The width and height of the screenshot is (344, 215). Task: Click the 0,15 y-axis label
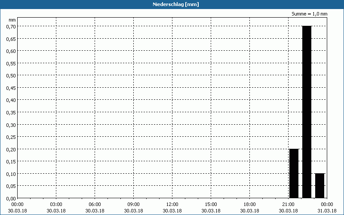click(x=11, y=162)
